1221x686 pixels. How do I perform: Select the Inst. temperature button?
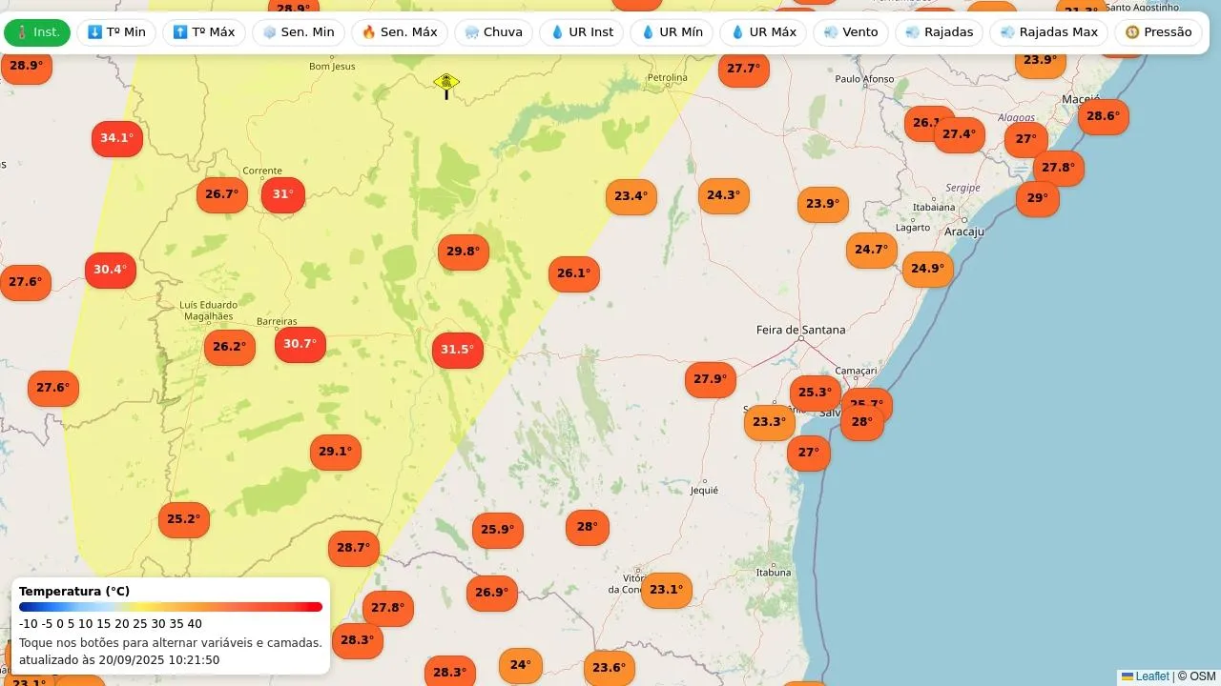37,32
